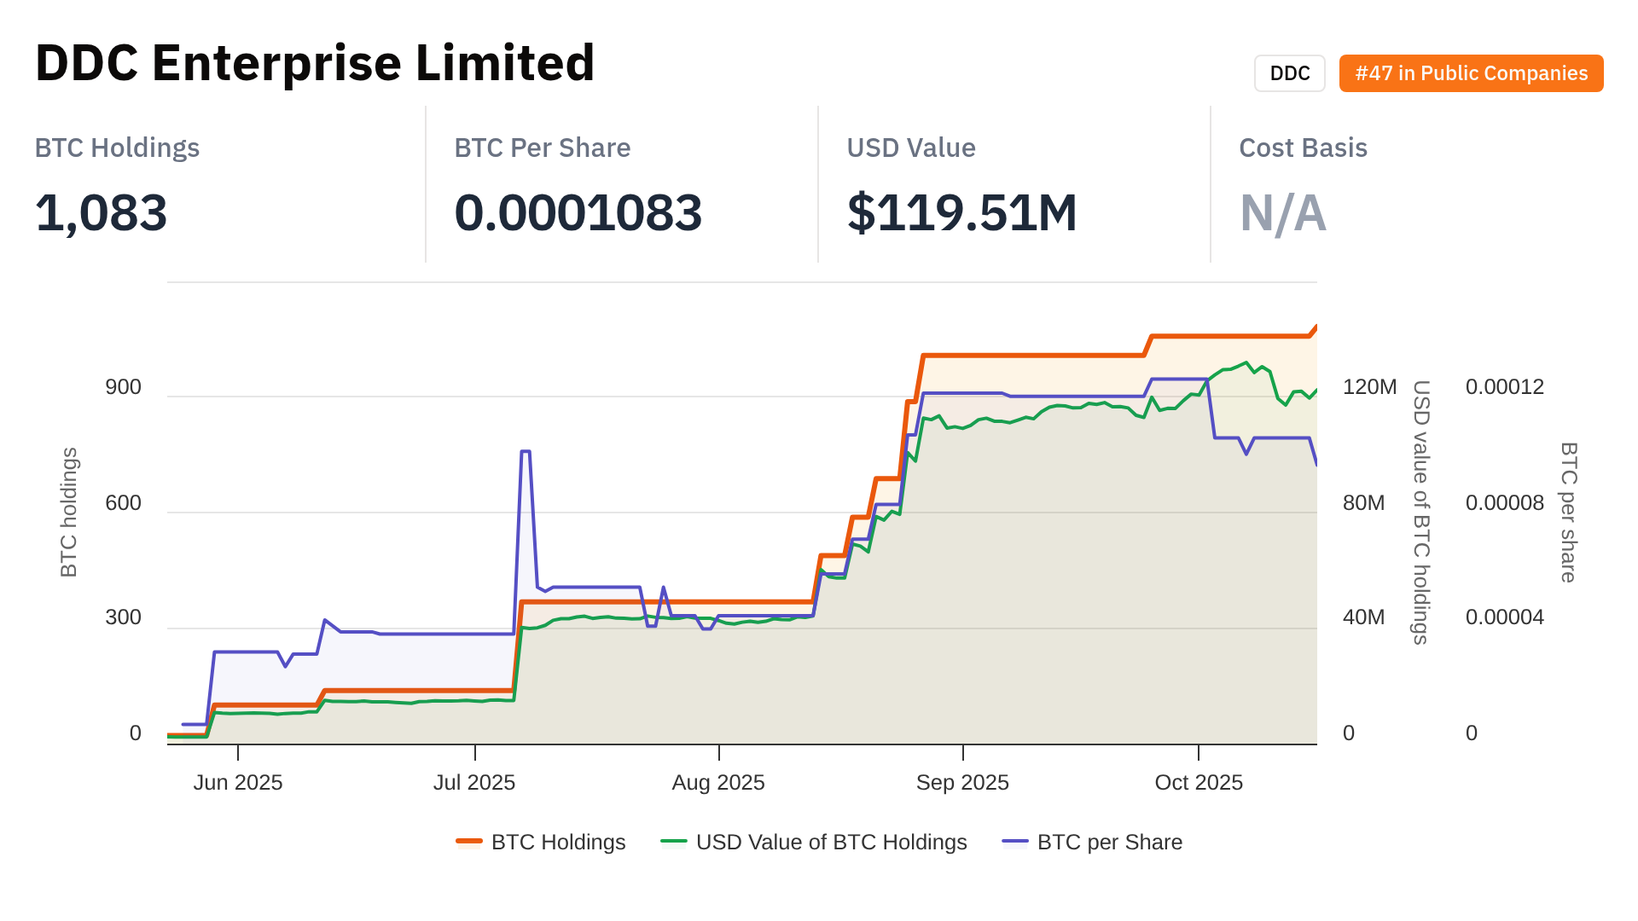The image size is (1638, 921).
Task: Click the green USD Value legend swatch
Action: pyautogui.click(x=674, y=842)
